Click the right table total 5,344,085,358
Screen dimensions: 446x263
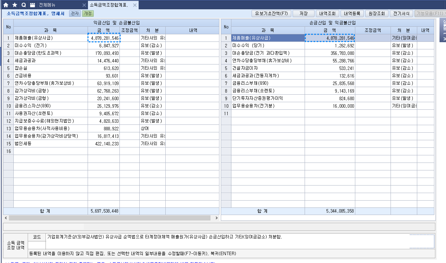click(x=340, y=211)
